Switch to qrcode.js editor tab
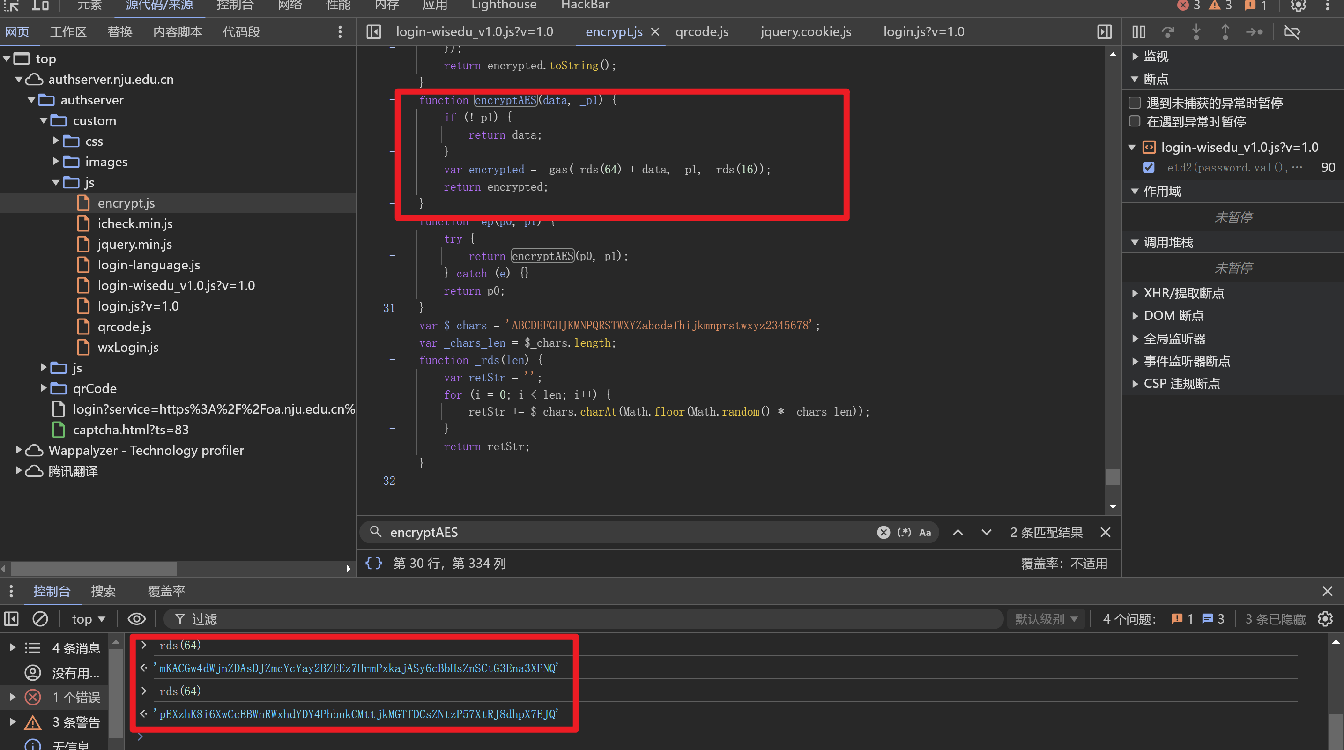The image size is (1344, 750). 702,32
